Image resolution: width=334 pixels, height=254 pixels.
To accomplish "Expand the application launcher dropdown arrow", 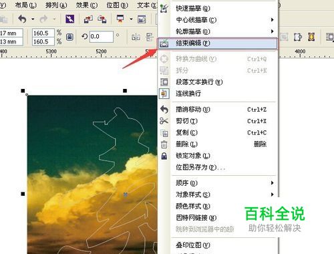I will pyautogui.click(x=131, y=19).
